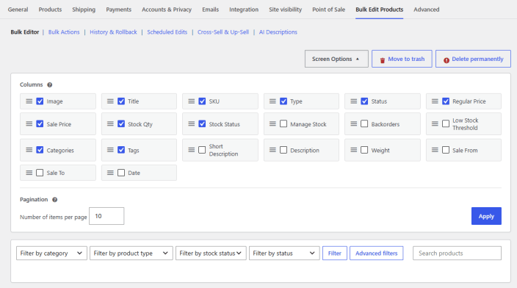Click the drag handle icon for Sale To
The image size is (517, 288).
29,173
